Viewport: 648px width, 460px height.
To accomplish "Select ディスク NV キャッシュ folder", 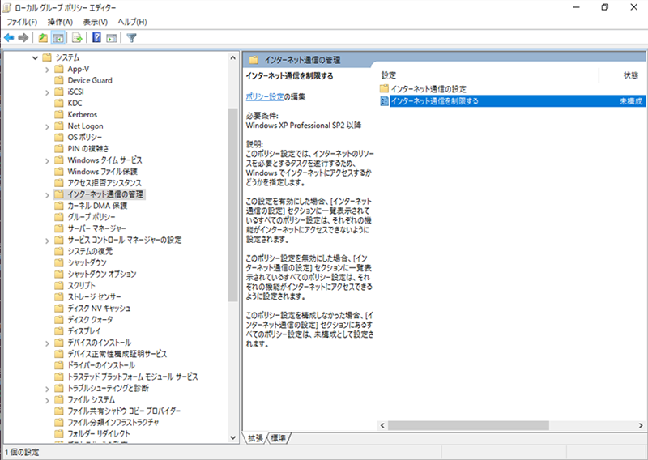I will [x=99, y=309].
